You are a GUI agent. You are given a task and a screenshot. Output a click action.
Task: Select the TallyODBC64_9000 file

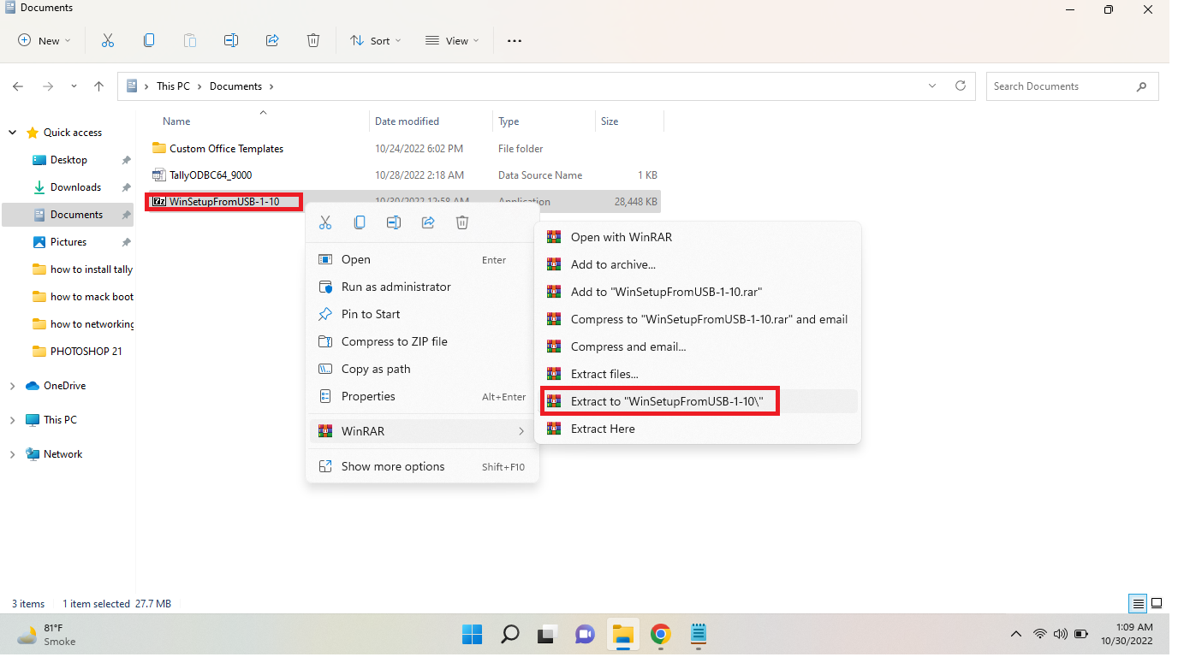[210, 175]
